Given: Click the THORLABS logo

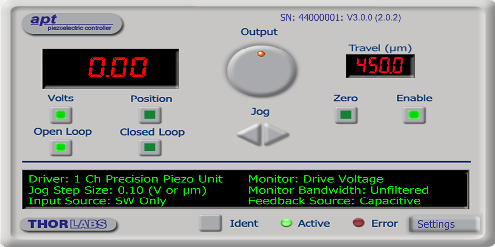Looking at the screenshot, I should tap(68, 224).
